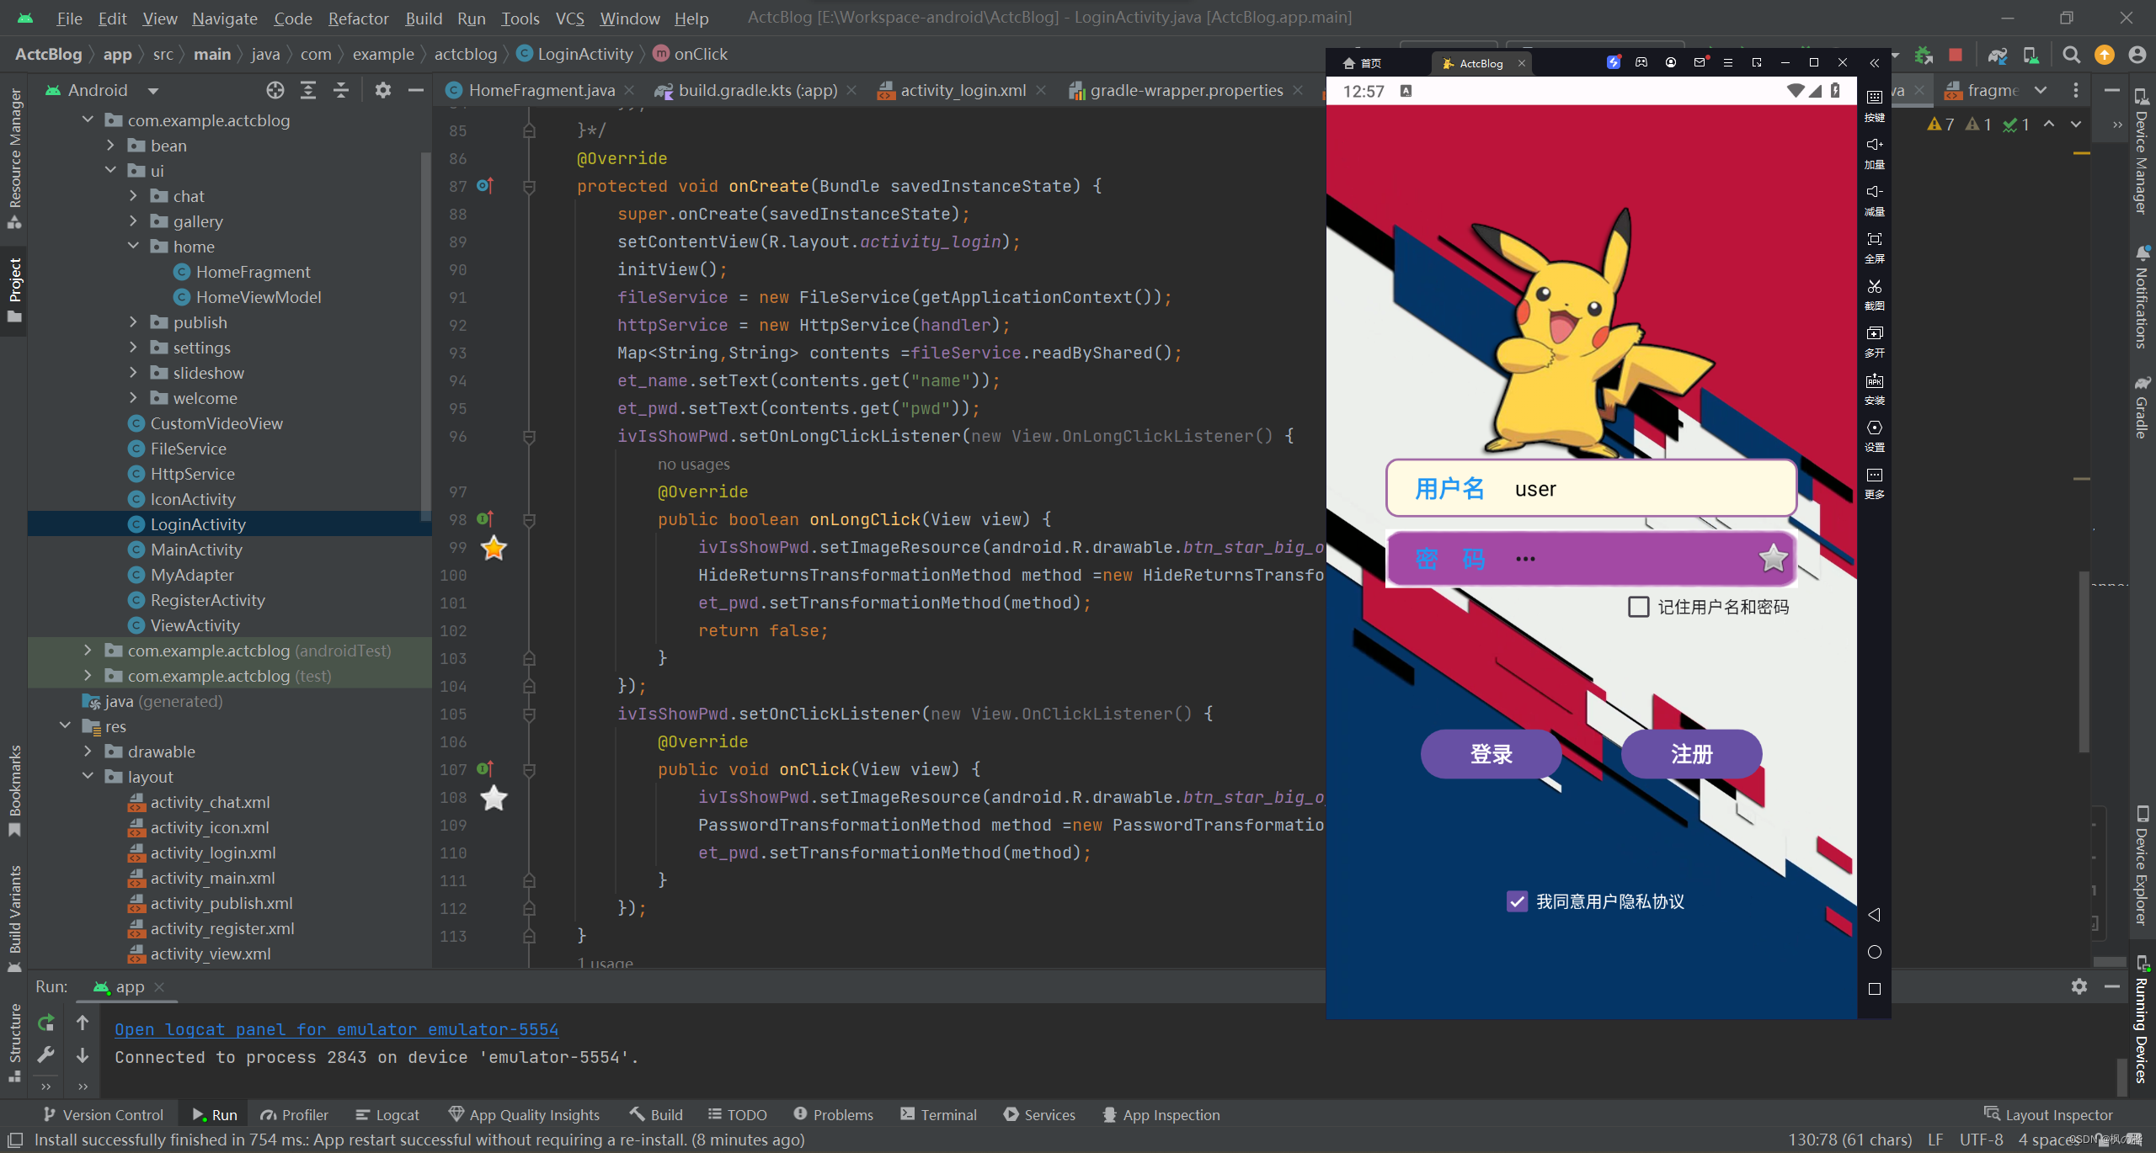Open RegisterActivity in project tree
This screenshot has height=1153, width=2156.
[x=207, y=600]
